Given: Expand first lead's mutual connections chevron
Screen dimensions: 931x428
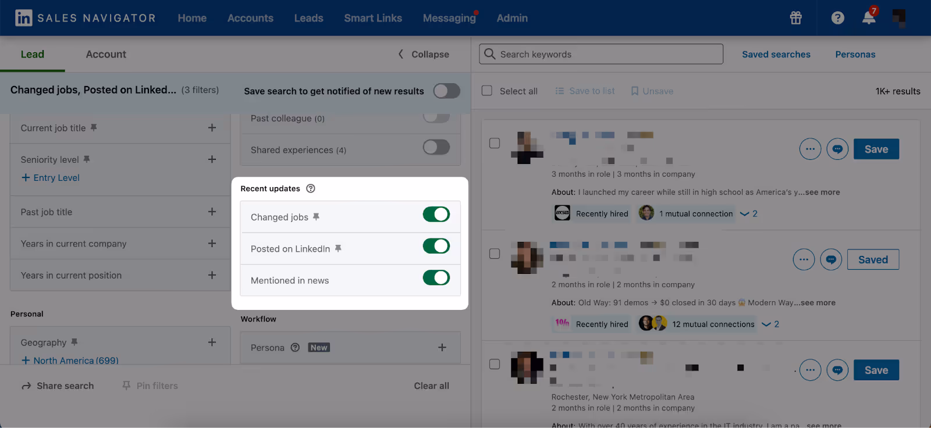Looking at the screenshot, I should point(745,214).
